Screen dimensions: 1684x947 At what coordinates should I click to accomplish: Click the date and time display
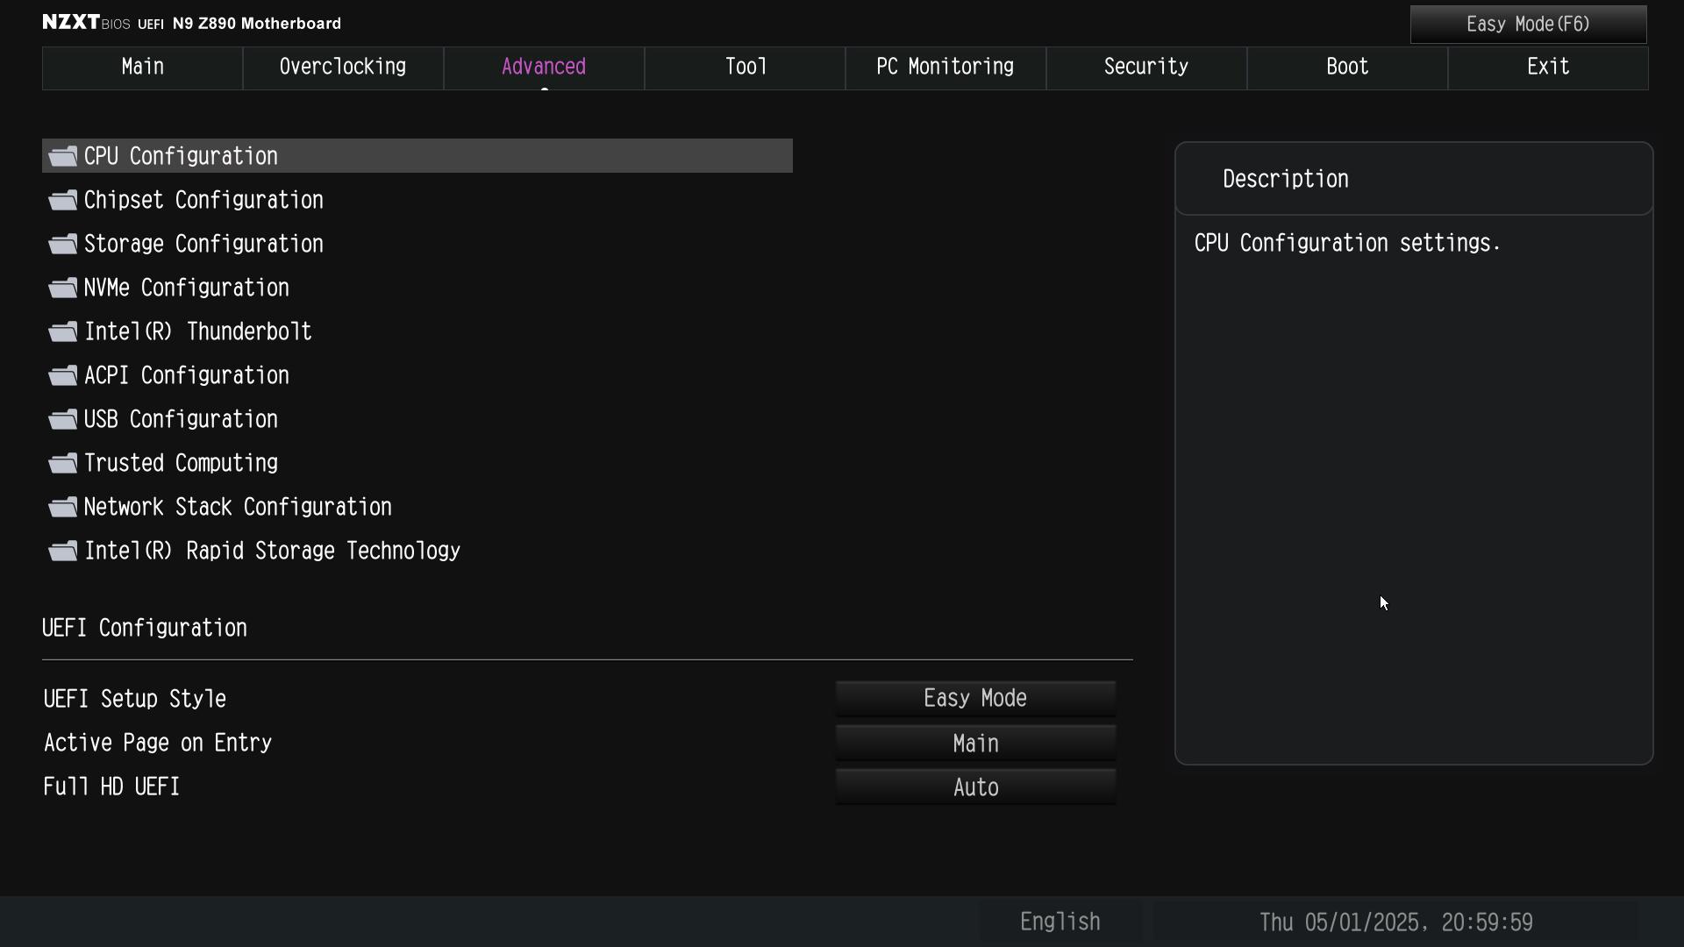click(1395, 922)
